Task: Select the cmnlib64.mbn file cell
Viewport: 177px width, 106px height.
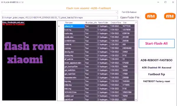Action: point(74,41)
